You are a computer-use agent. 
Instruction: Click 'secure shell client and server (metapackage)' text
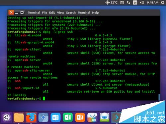pos(108,85)
